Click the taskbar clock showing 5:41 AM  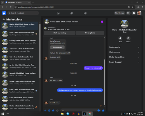pos(140,114)
